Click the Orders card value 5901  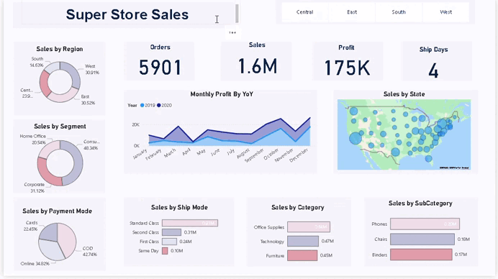pyautogui.click(x=160, y=68)
